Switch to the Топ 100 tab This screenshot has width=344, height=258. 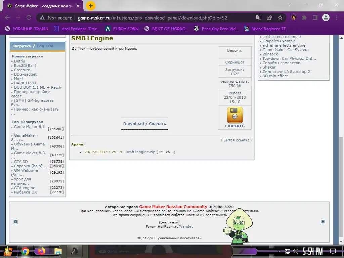click(x=45, y=46)
